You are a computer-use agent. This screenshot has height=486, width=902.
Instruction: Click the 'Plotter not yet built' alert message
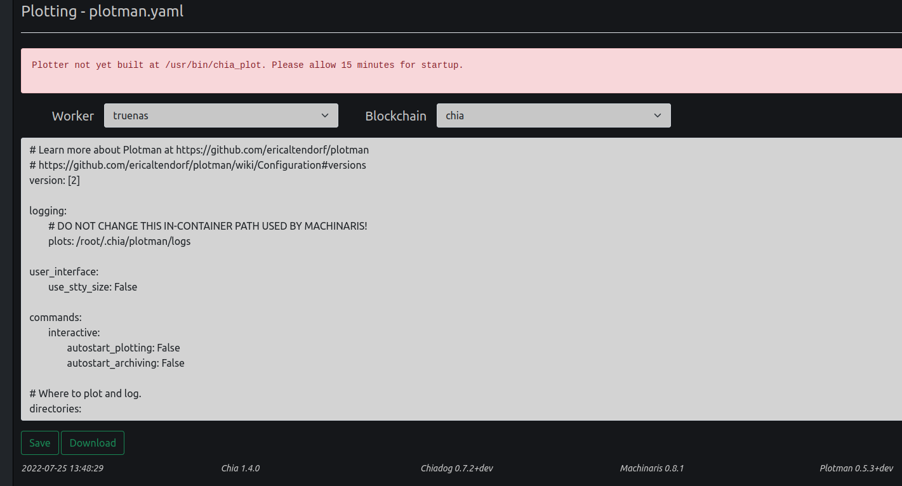pos(248,65)
